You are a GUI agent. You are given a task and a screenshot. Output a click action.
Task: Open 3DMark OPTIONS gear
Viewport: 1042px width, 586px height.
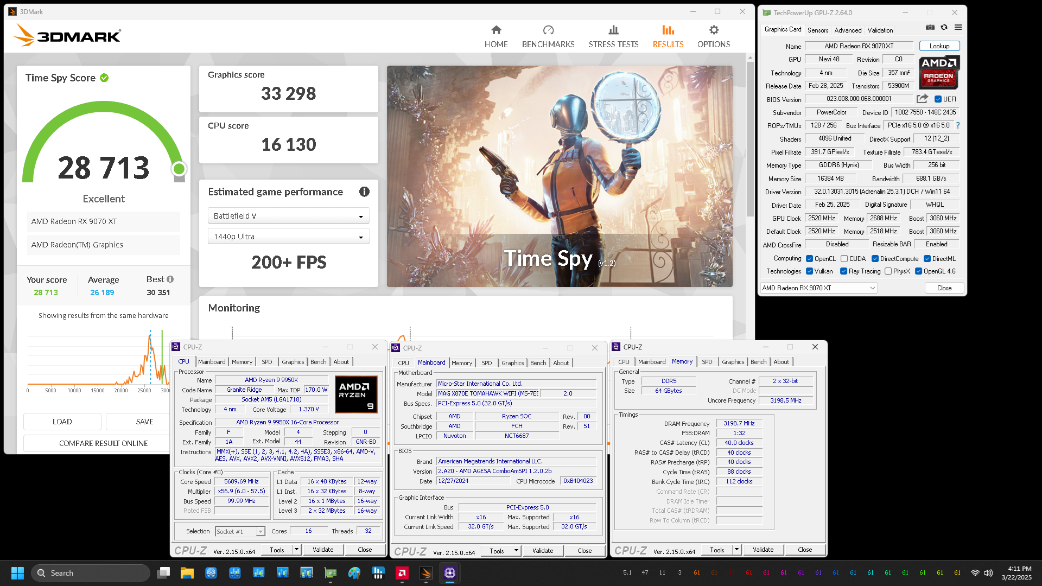point(714,30)
